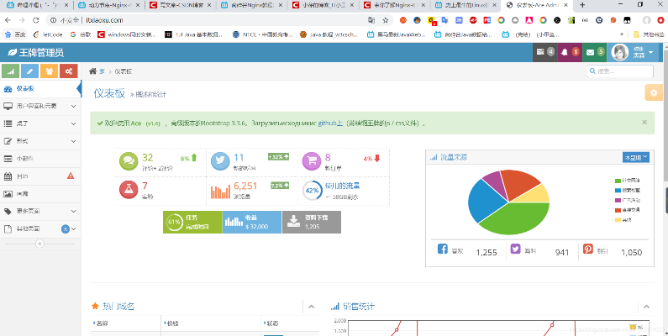
Task: Collapse the sidebar with double-arrow toggle
Action: click(x=39, y=243)
